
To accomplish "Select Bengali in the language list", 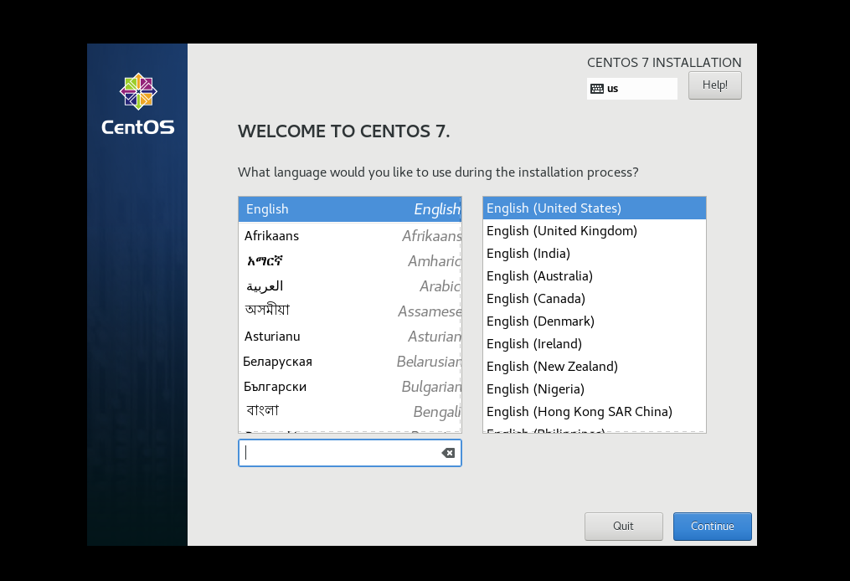I will 350,412.
